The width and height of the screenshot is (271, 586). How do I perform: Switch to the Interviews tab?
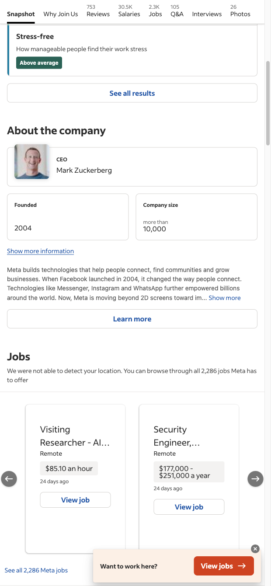pyautogui.click(x=207, y=14)
